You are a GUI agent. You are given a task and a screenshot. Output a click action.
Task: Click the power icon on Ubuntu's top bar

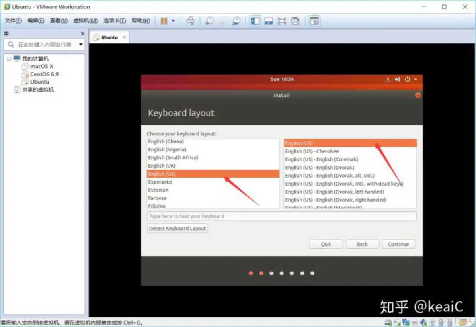pyautogui.click(x=408, y=79)
